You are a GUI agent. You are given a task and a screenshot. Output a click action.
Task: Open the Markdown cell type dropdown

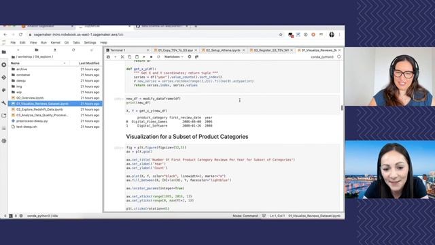click(x=174, y=57)
